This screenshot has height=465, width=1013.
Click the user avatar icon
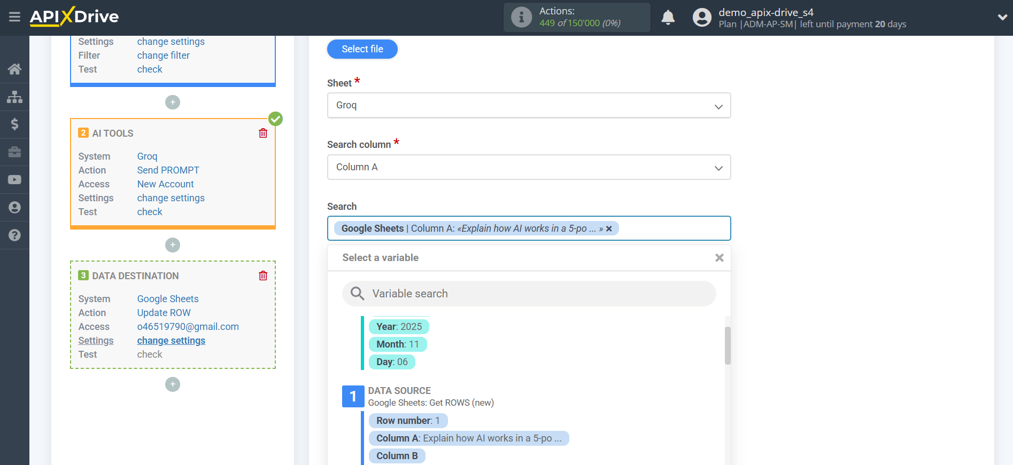coord(702,18)
